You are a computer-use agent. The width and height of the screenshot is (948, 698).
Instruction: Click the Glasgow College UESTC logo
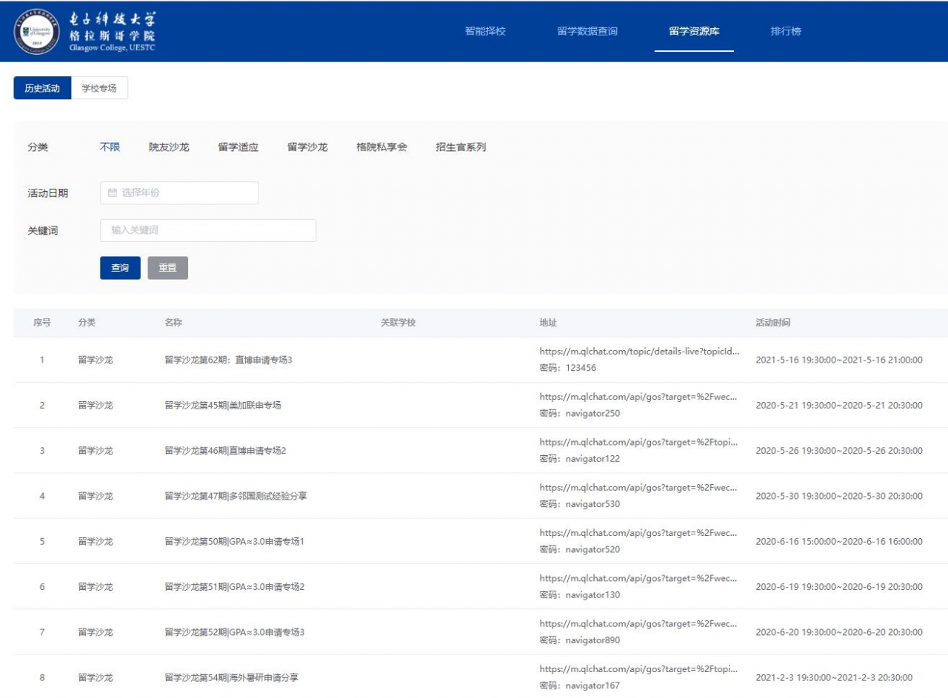tap(85, 32)
